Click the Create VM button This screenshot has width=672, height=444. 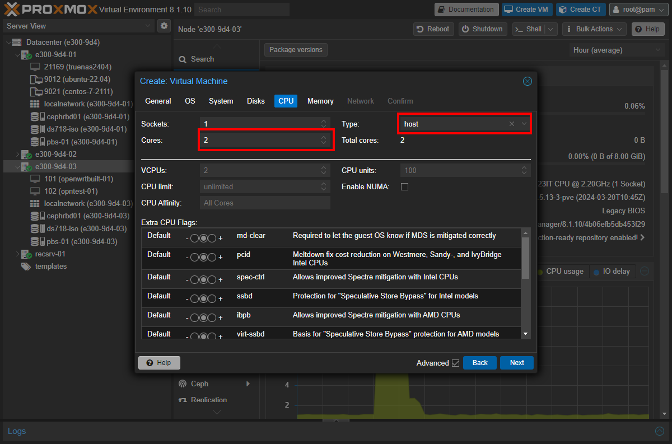[x=526, y=10]
